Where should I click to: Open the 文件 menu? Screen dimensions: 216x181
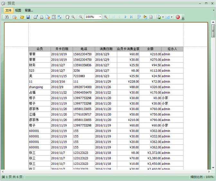(x=8, y=10)
